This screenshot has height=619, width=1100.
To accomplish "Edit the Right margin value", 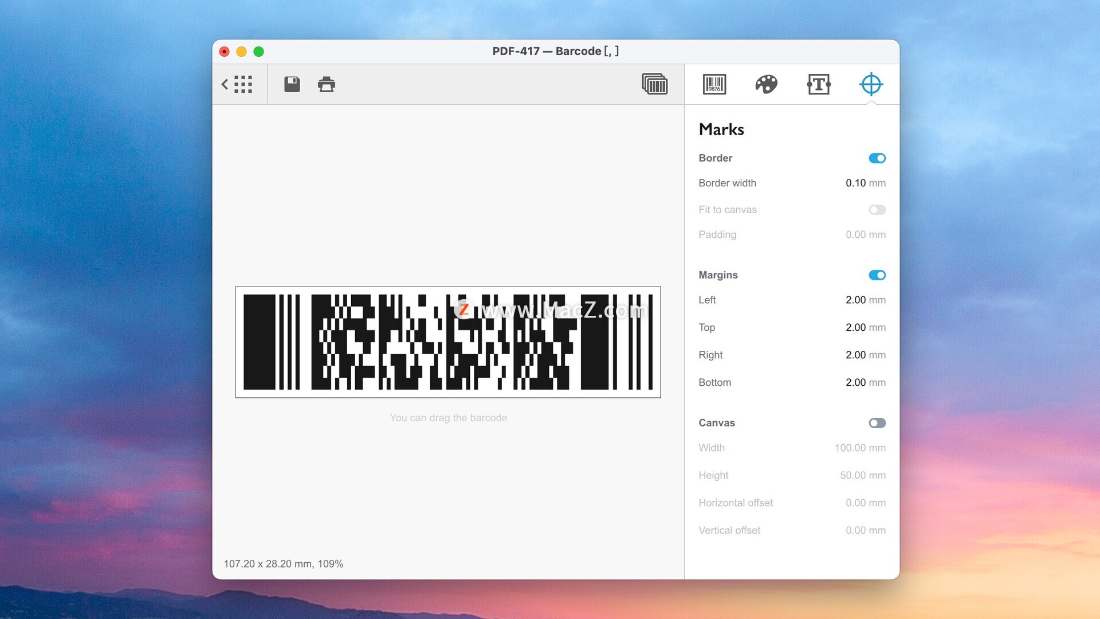I will click(865, 355).
